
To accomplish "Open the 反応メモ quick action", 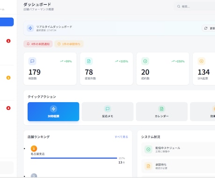I will (107, 111).
